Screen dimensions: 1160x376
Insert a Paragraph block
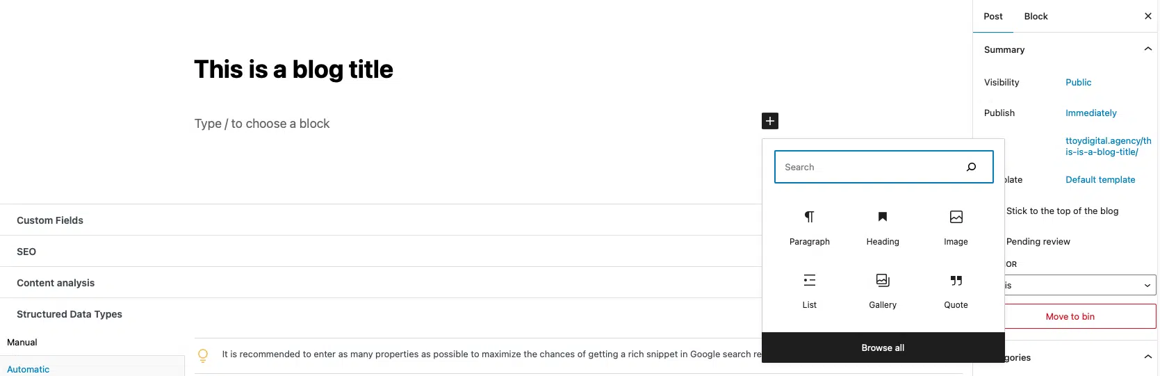click(x=809, y=228)
